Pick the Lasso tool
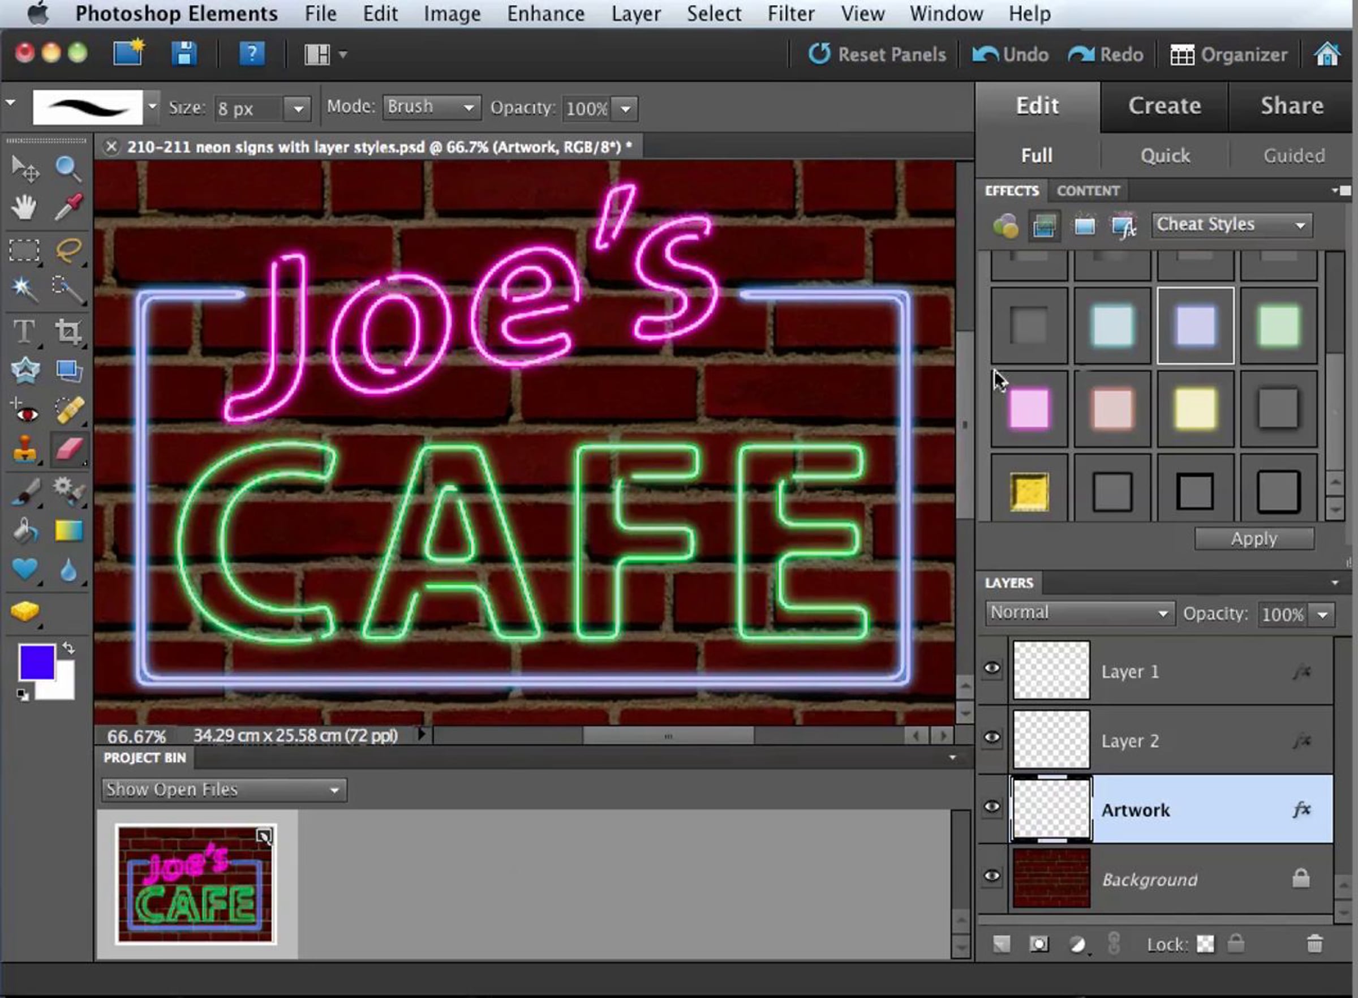The height and width of the screenshot is (998, 1358). click(68, 250)
